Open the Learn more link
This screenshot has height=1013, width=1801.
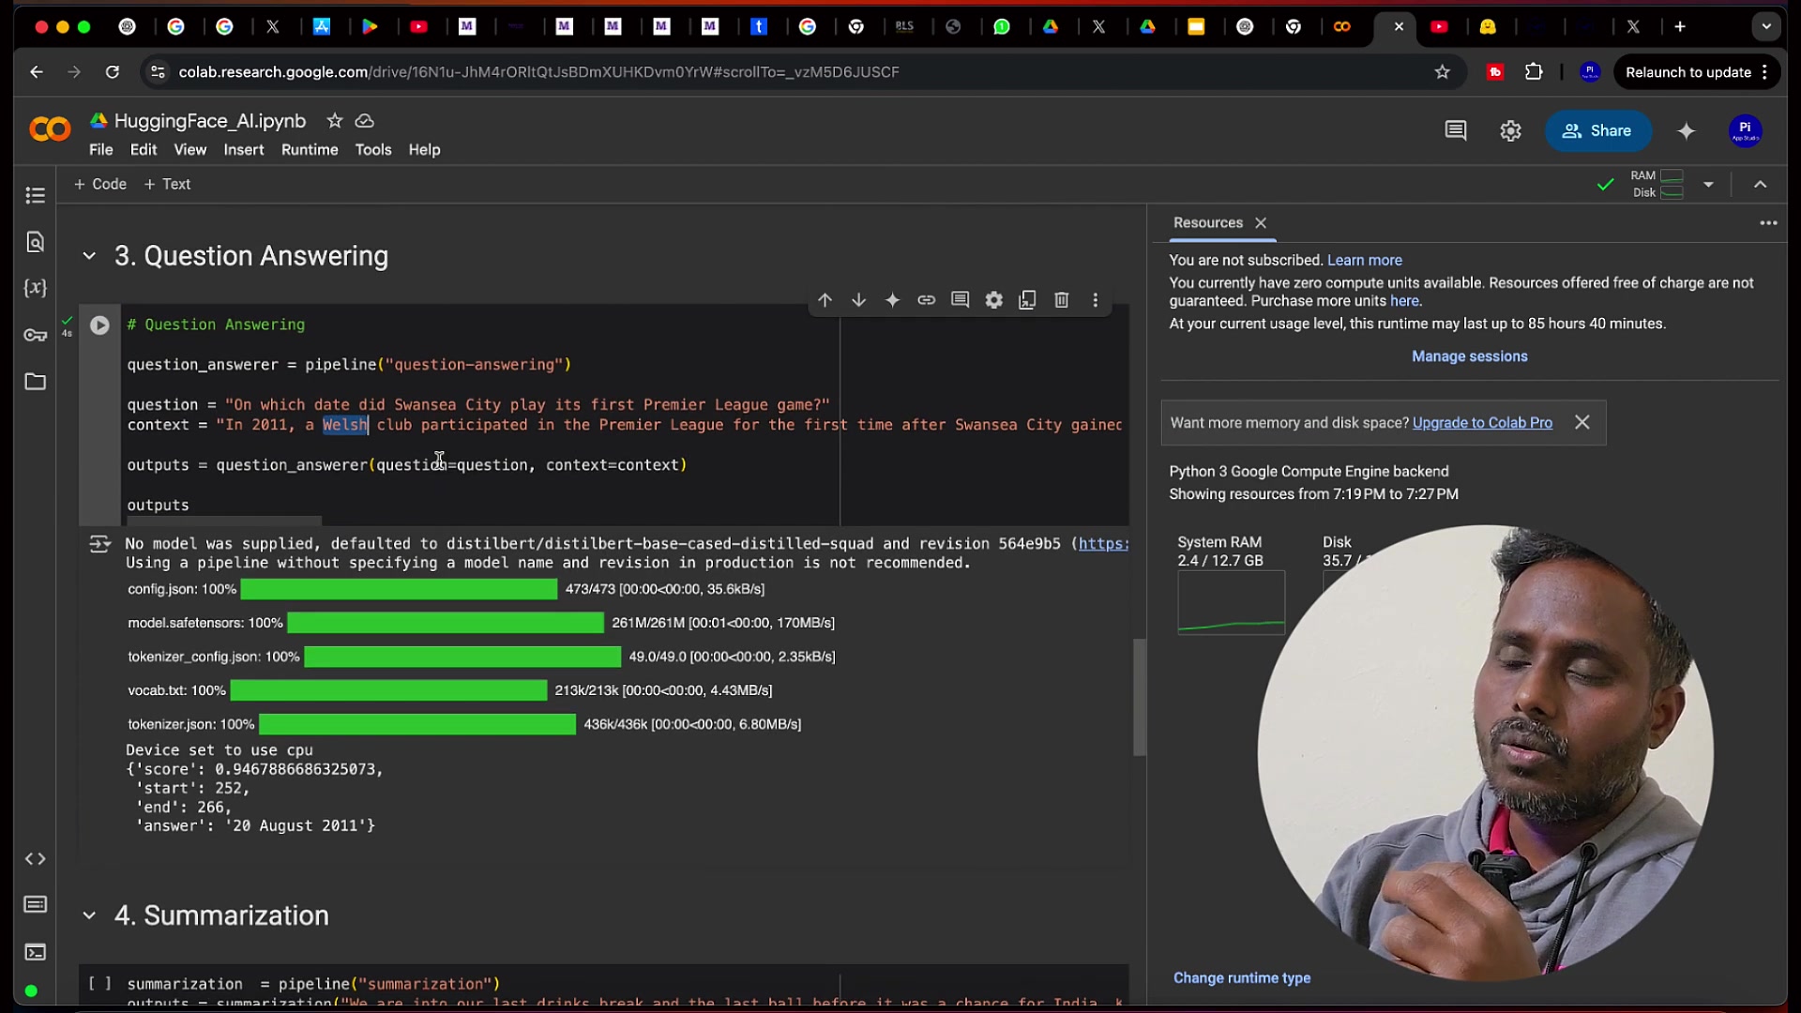(1364, 261)
